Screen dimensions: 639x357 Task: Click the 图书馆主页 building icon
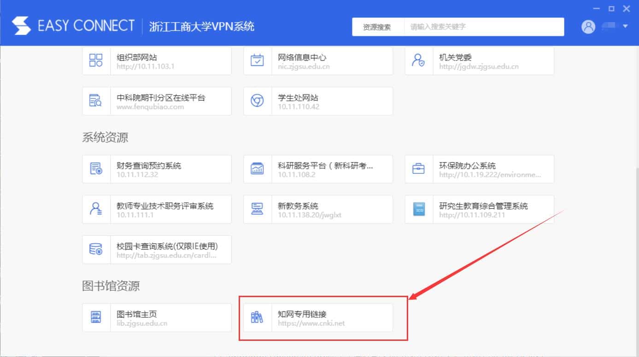coord(96,317)
